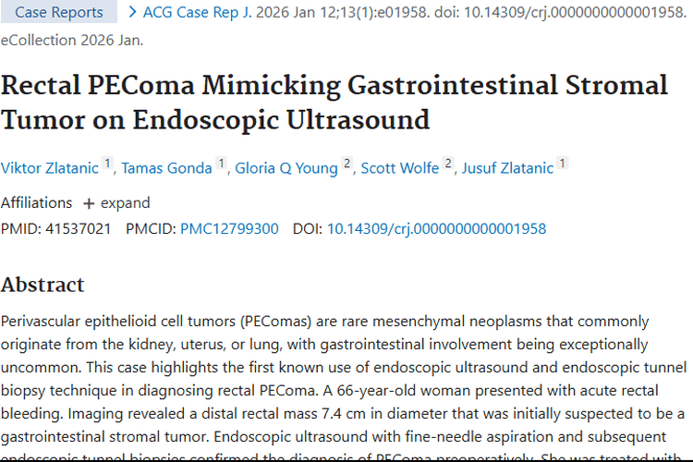
Task: Open author Gloria Q Young's link
Action: pyautogui.click(x=286, y=167)
